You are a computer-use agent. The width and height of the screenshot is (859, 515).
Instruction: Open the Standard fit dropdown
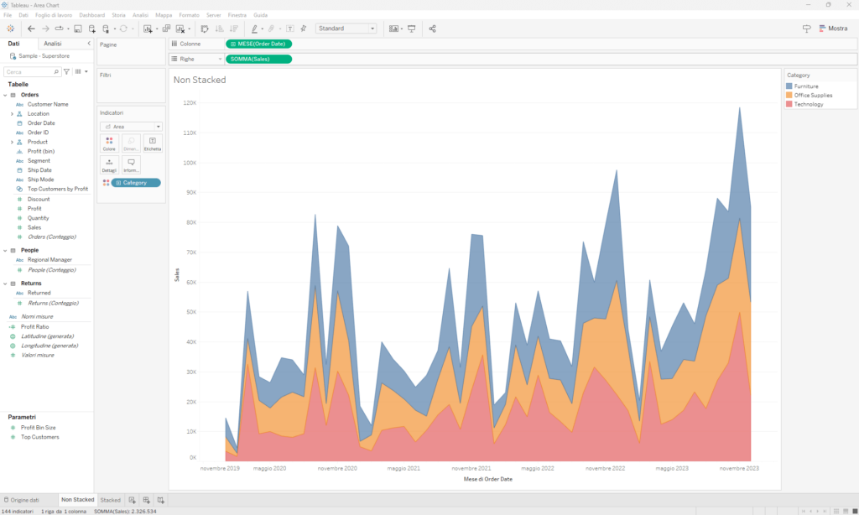tap(346, 29)
